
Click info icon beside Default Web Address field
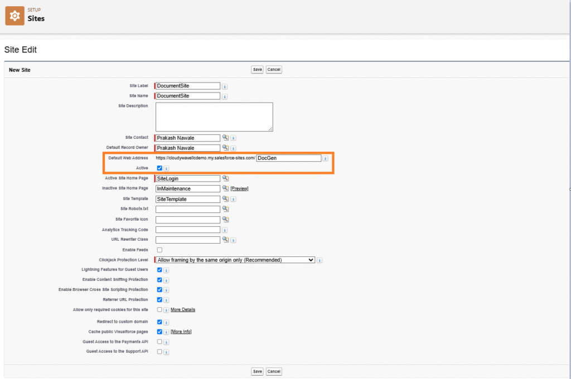tap(325, 158)
